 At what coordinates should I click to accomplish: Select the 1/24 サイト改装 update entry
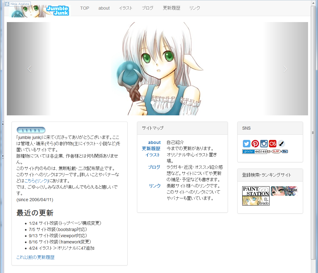click(65, 223)
